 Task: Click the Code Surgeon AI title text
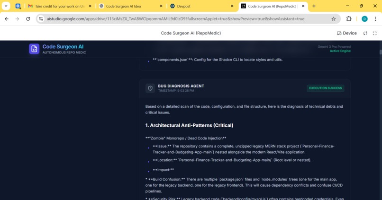tap(63, 47)
